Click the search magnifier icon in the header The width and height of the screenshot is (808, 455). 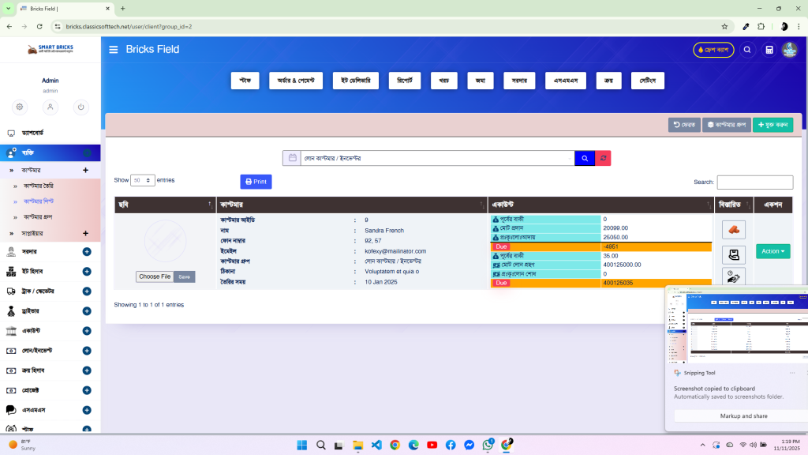click(747, 49)
